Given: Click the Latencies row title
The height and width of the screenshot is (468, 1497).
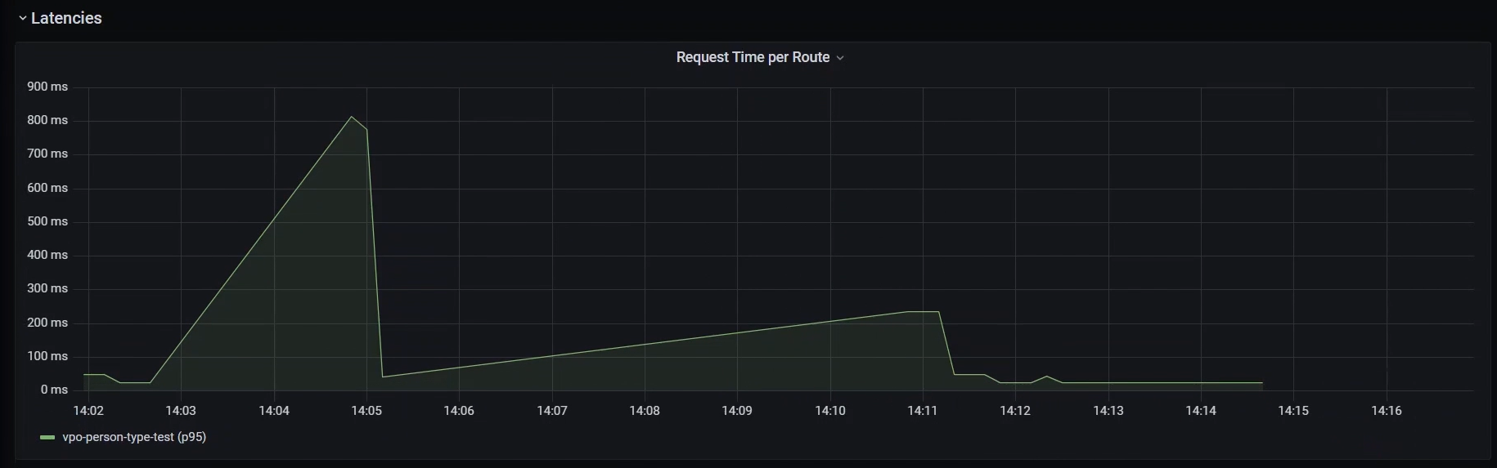Looking at the screenshot, I should click(66, 18).
